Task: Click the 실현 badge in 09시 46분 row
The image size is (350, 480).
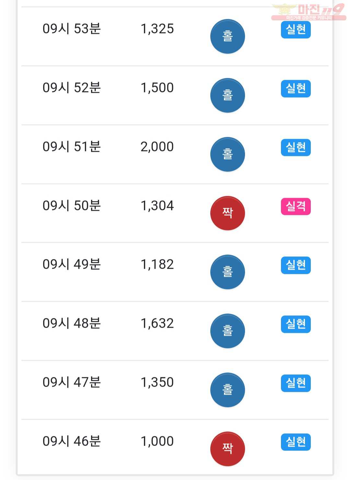Action: tap(296, 442)
